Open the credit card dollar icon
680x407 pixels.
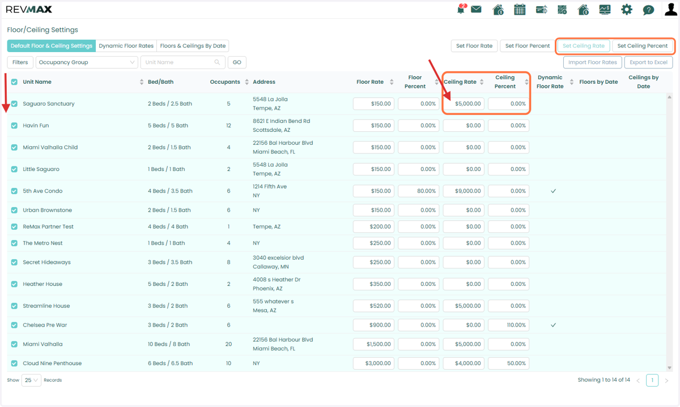[541, 10]
